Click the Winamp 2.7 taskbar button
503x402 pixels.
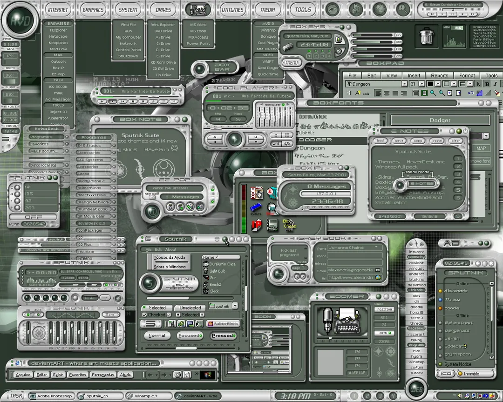[x=149, y=396]
